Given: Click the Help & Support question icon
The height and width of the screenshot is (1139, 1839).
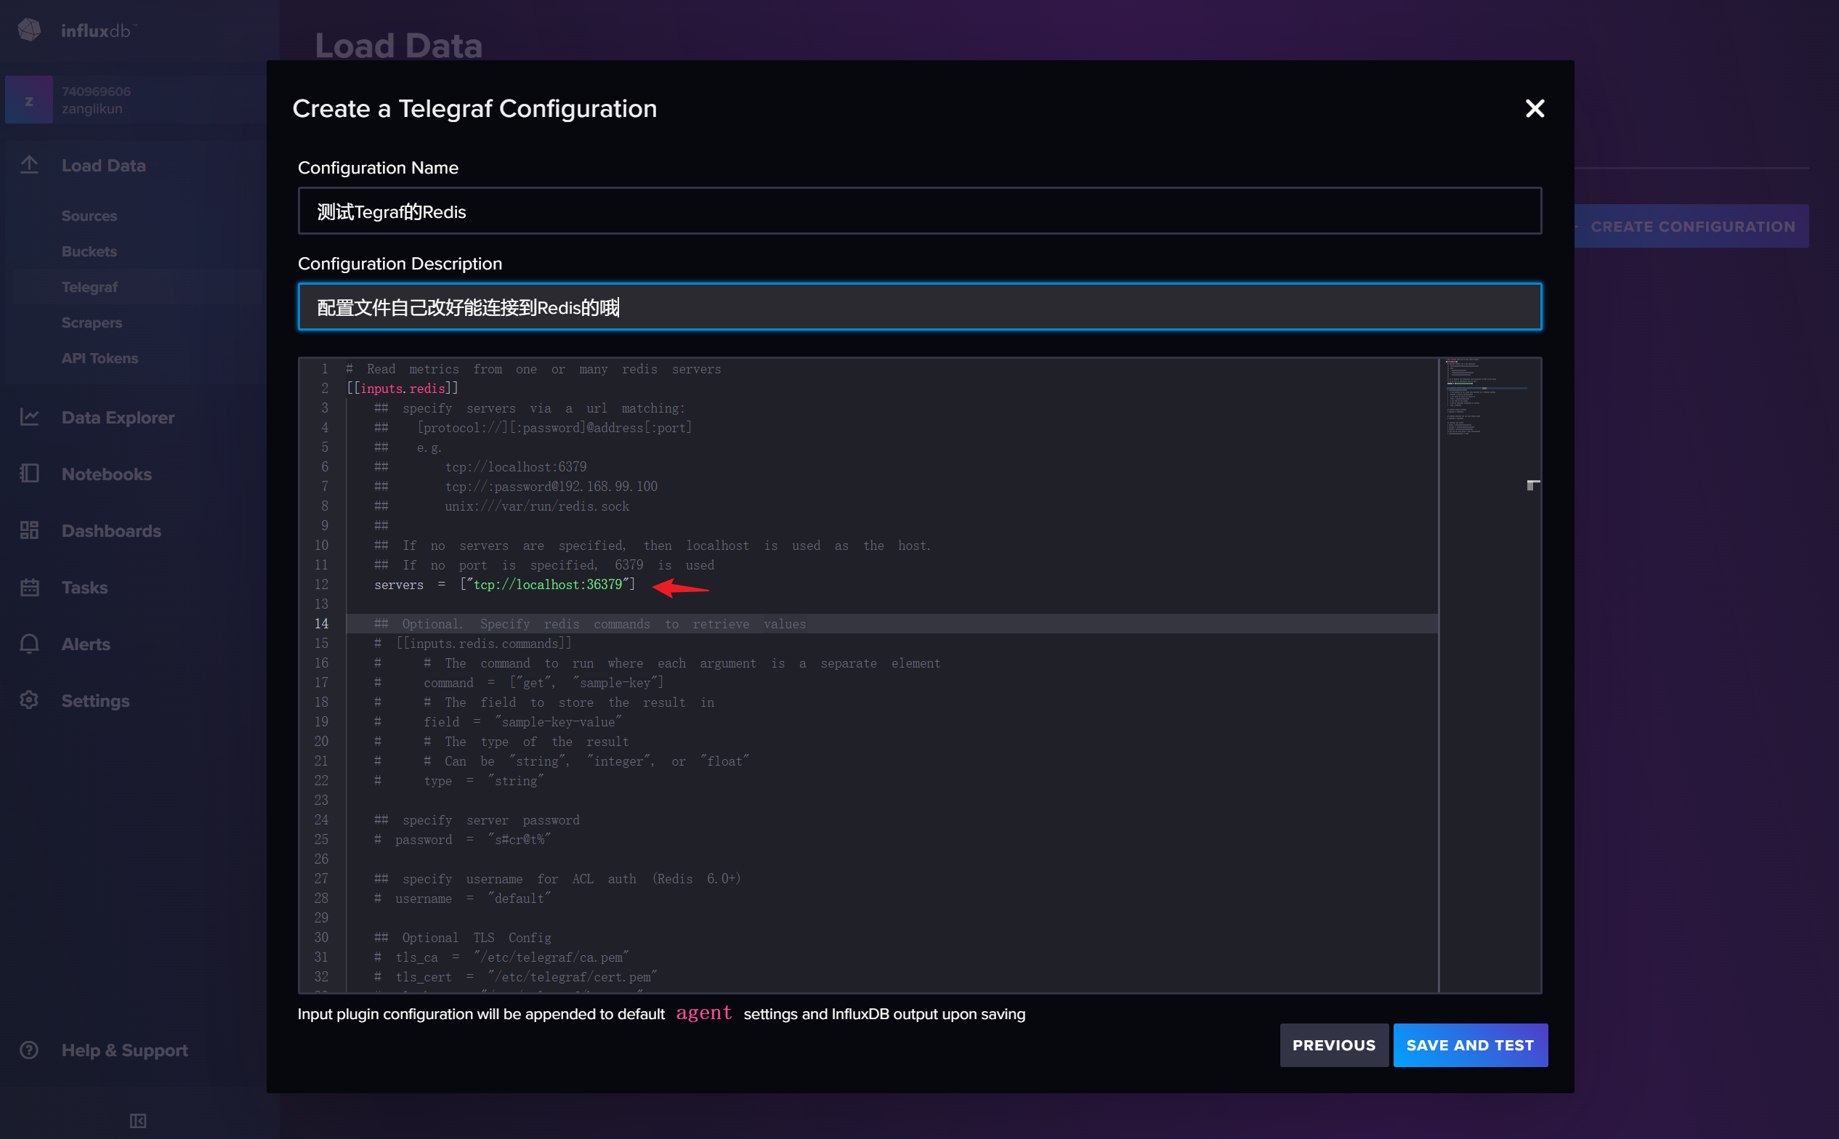Looking at the screenshot, I should pyautogui.click(x=28, y=1050).
